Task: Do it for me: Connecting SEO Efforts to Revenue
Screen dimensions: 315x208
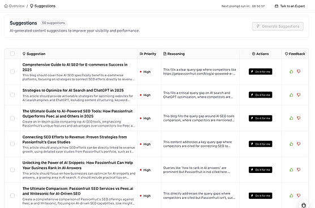Action: (x=260, y=144)
